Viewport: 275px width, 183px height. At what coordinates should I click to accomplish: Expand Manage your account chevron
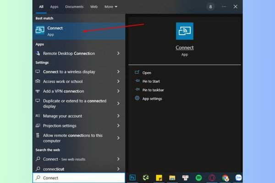click(x=118, y=116)
